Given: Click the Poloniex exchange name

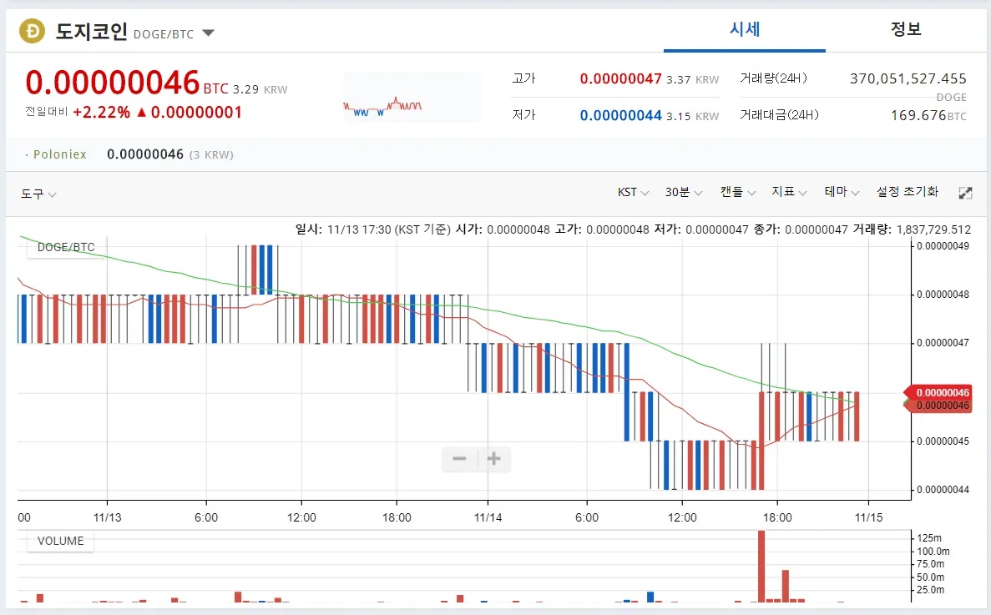Looking at the screenshot, I should click(59, 154).
